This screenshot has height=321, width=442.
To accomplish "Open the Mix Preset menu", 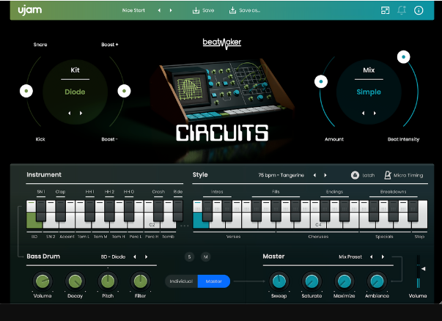I will pos(350,257).
